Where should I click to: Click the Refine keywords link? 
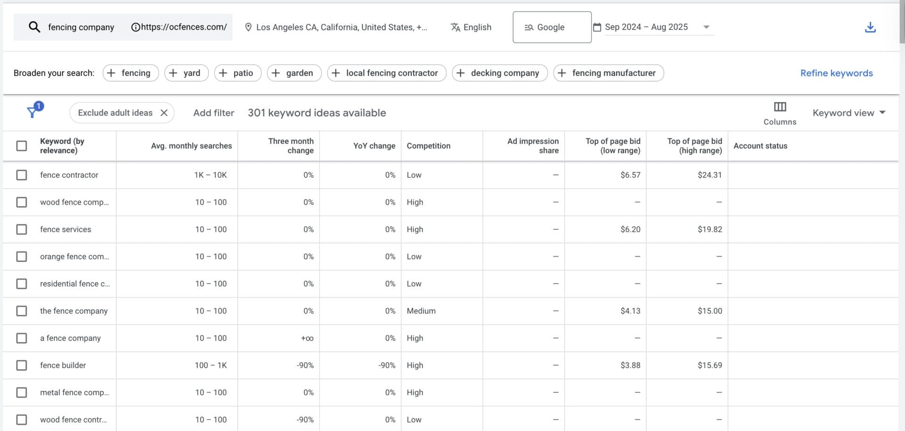[x=836, y=73]
